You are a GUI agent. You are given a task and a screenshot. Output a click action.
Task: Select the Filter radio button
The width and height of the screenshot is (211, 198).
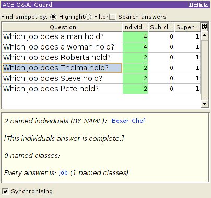(88, 17)
